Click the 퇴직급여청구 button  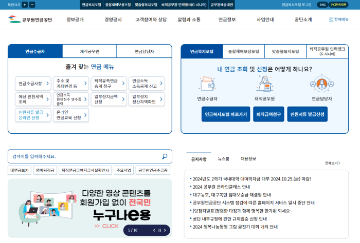(x=268, y=114)
